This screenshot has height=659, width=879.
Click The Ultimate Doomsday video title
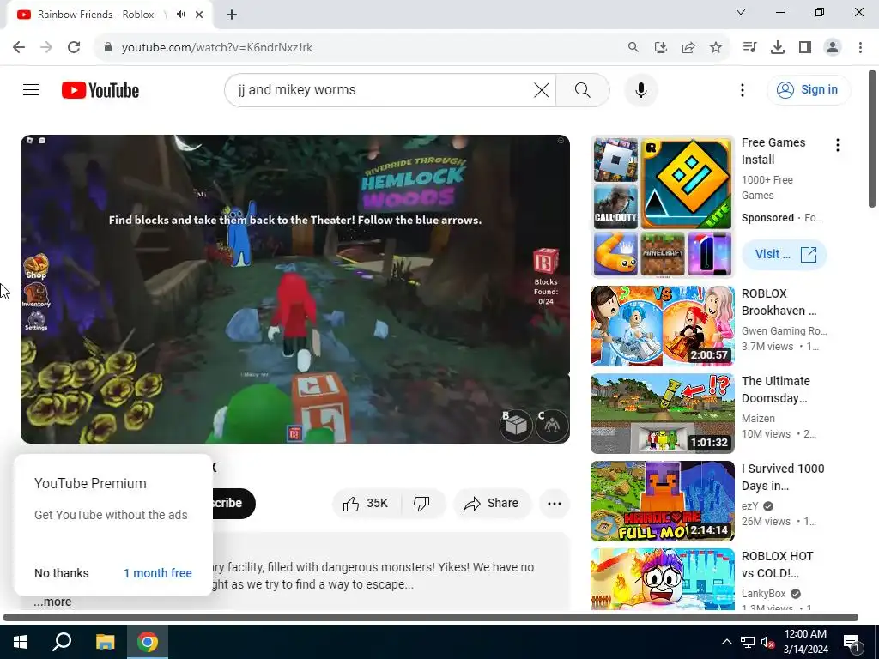(776, 390)
